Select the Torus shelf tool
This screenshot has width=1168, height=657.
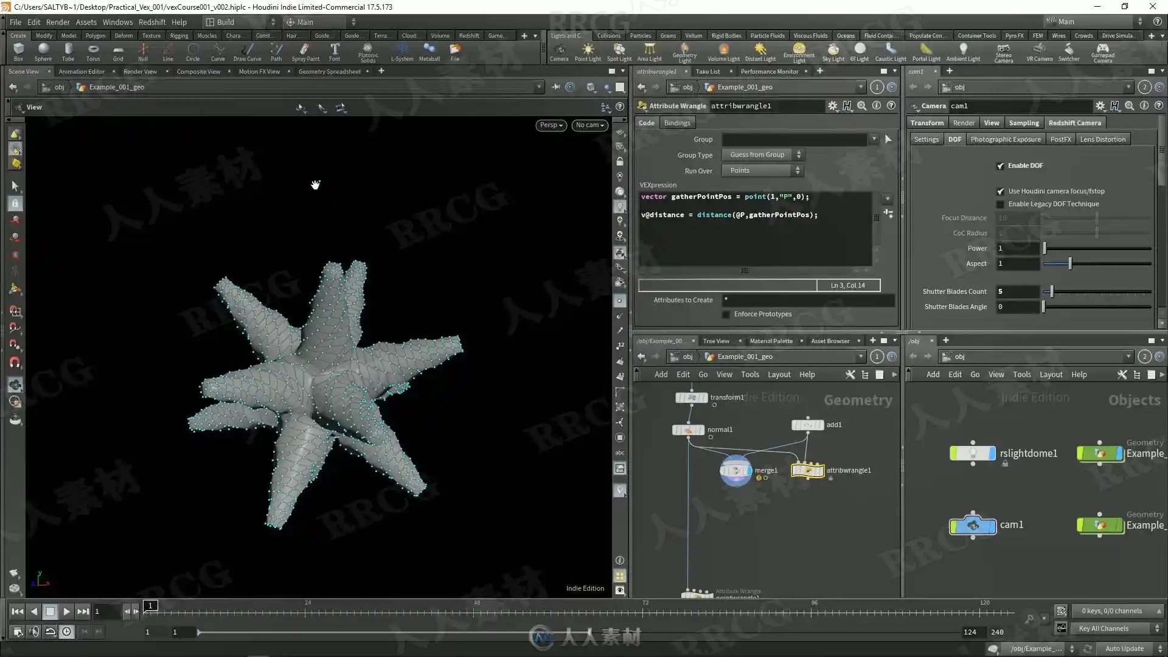93,52
